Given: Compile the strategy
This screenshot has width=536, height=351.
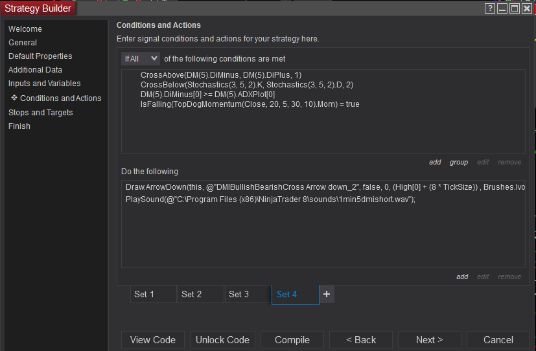Looking at the screenshot, I should coord(292,340).
